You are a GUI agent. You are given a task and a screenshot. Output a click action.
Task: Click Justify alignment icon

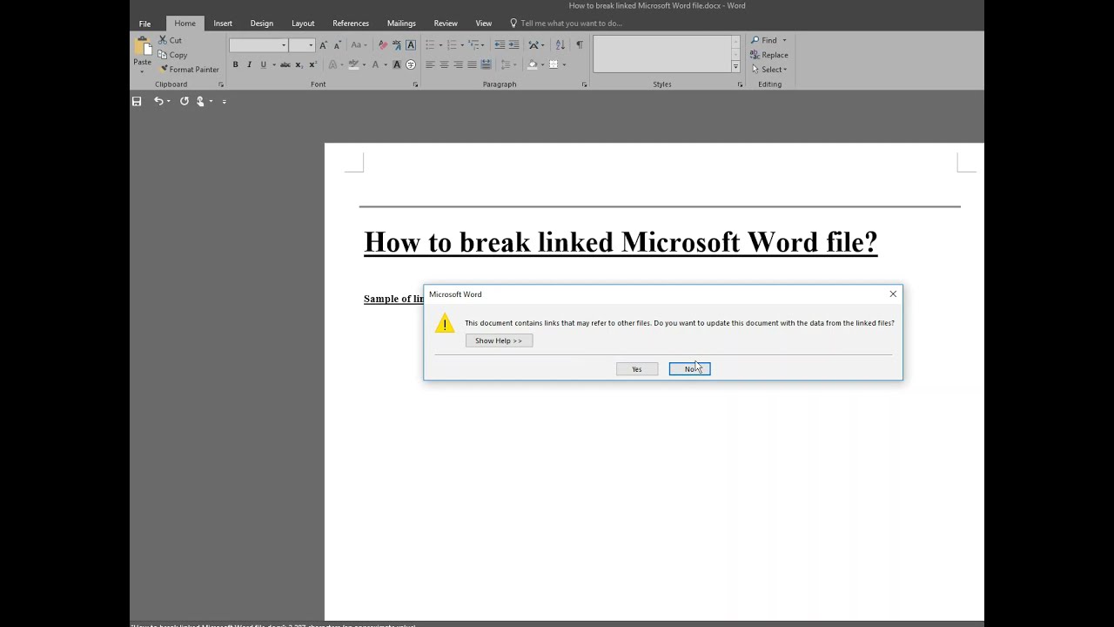point(472,64)
